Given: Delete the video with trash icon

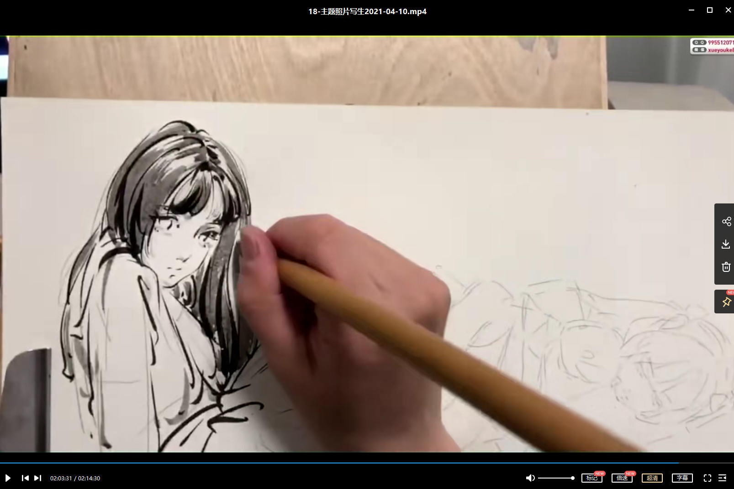Looking at the screenshot, I should pos(726,267).
